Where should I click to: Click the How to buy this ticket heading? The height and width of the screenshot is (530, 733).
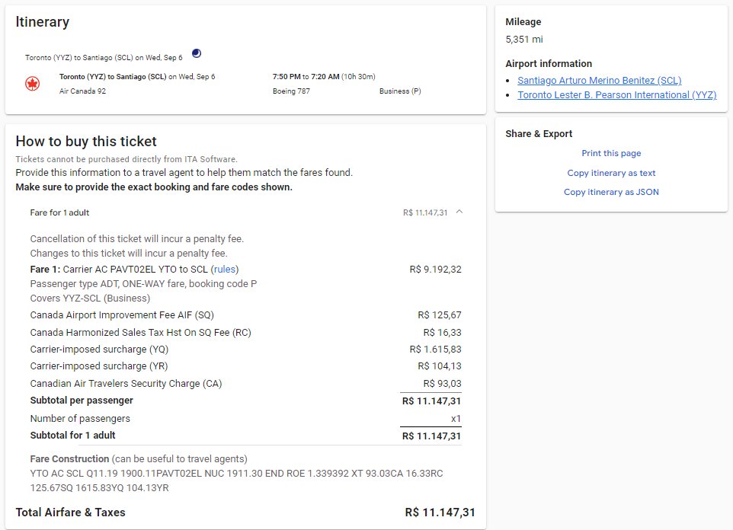86,141
